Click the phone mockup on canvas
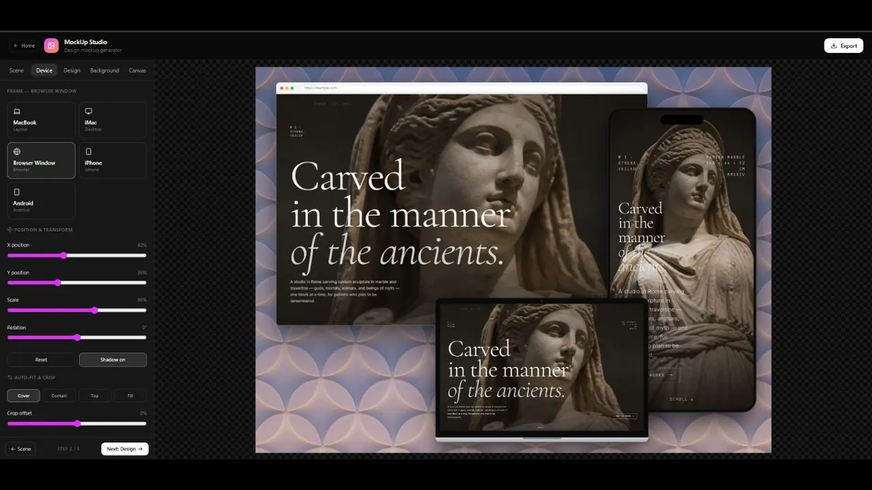The height and width of the screenshot is (490, 872). pos(682,259)
